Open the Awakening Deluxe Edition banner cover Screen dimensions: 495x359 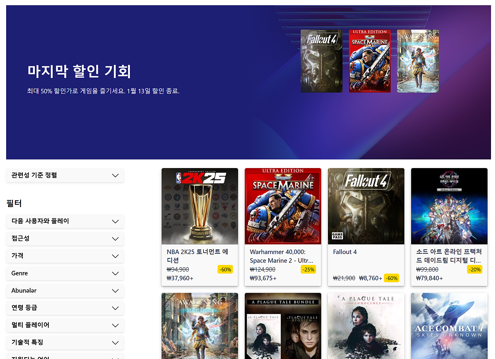tap(418, 61)
